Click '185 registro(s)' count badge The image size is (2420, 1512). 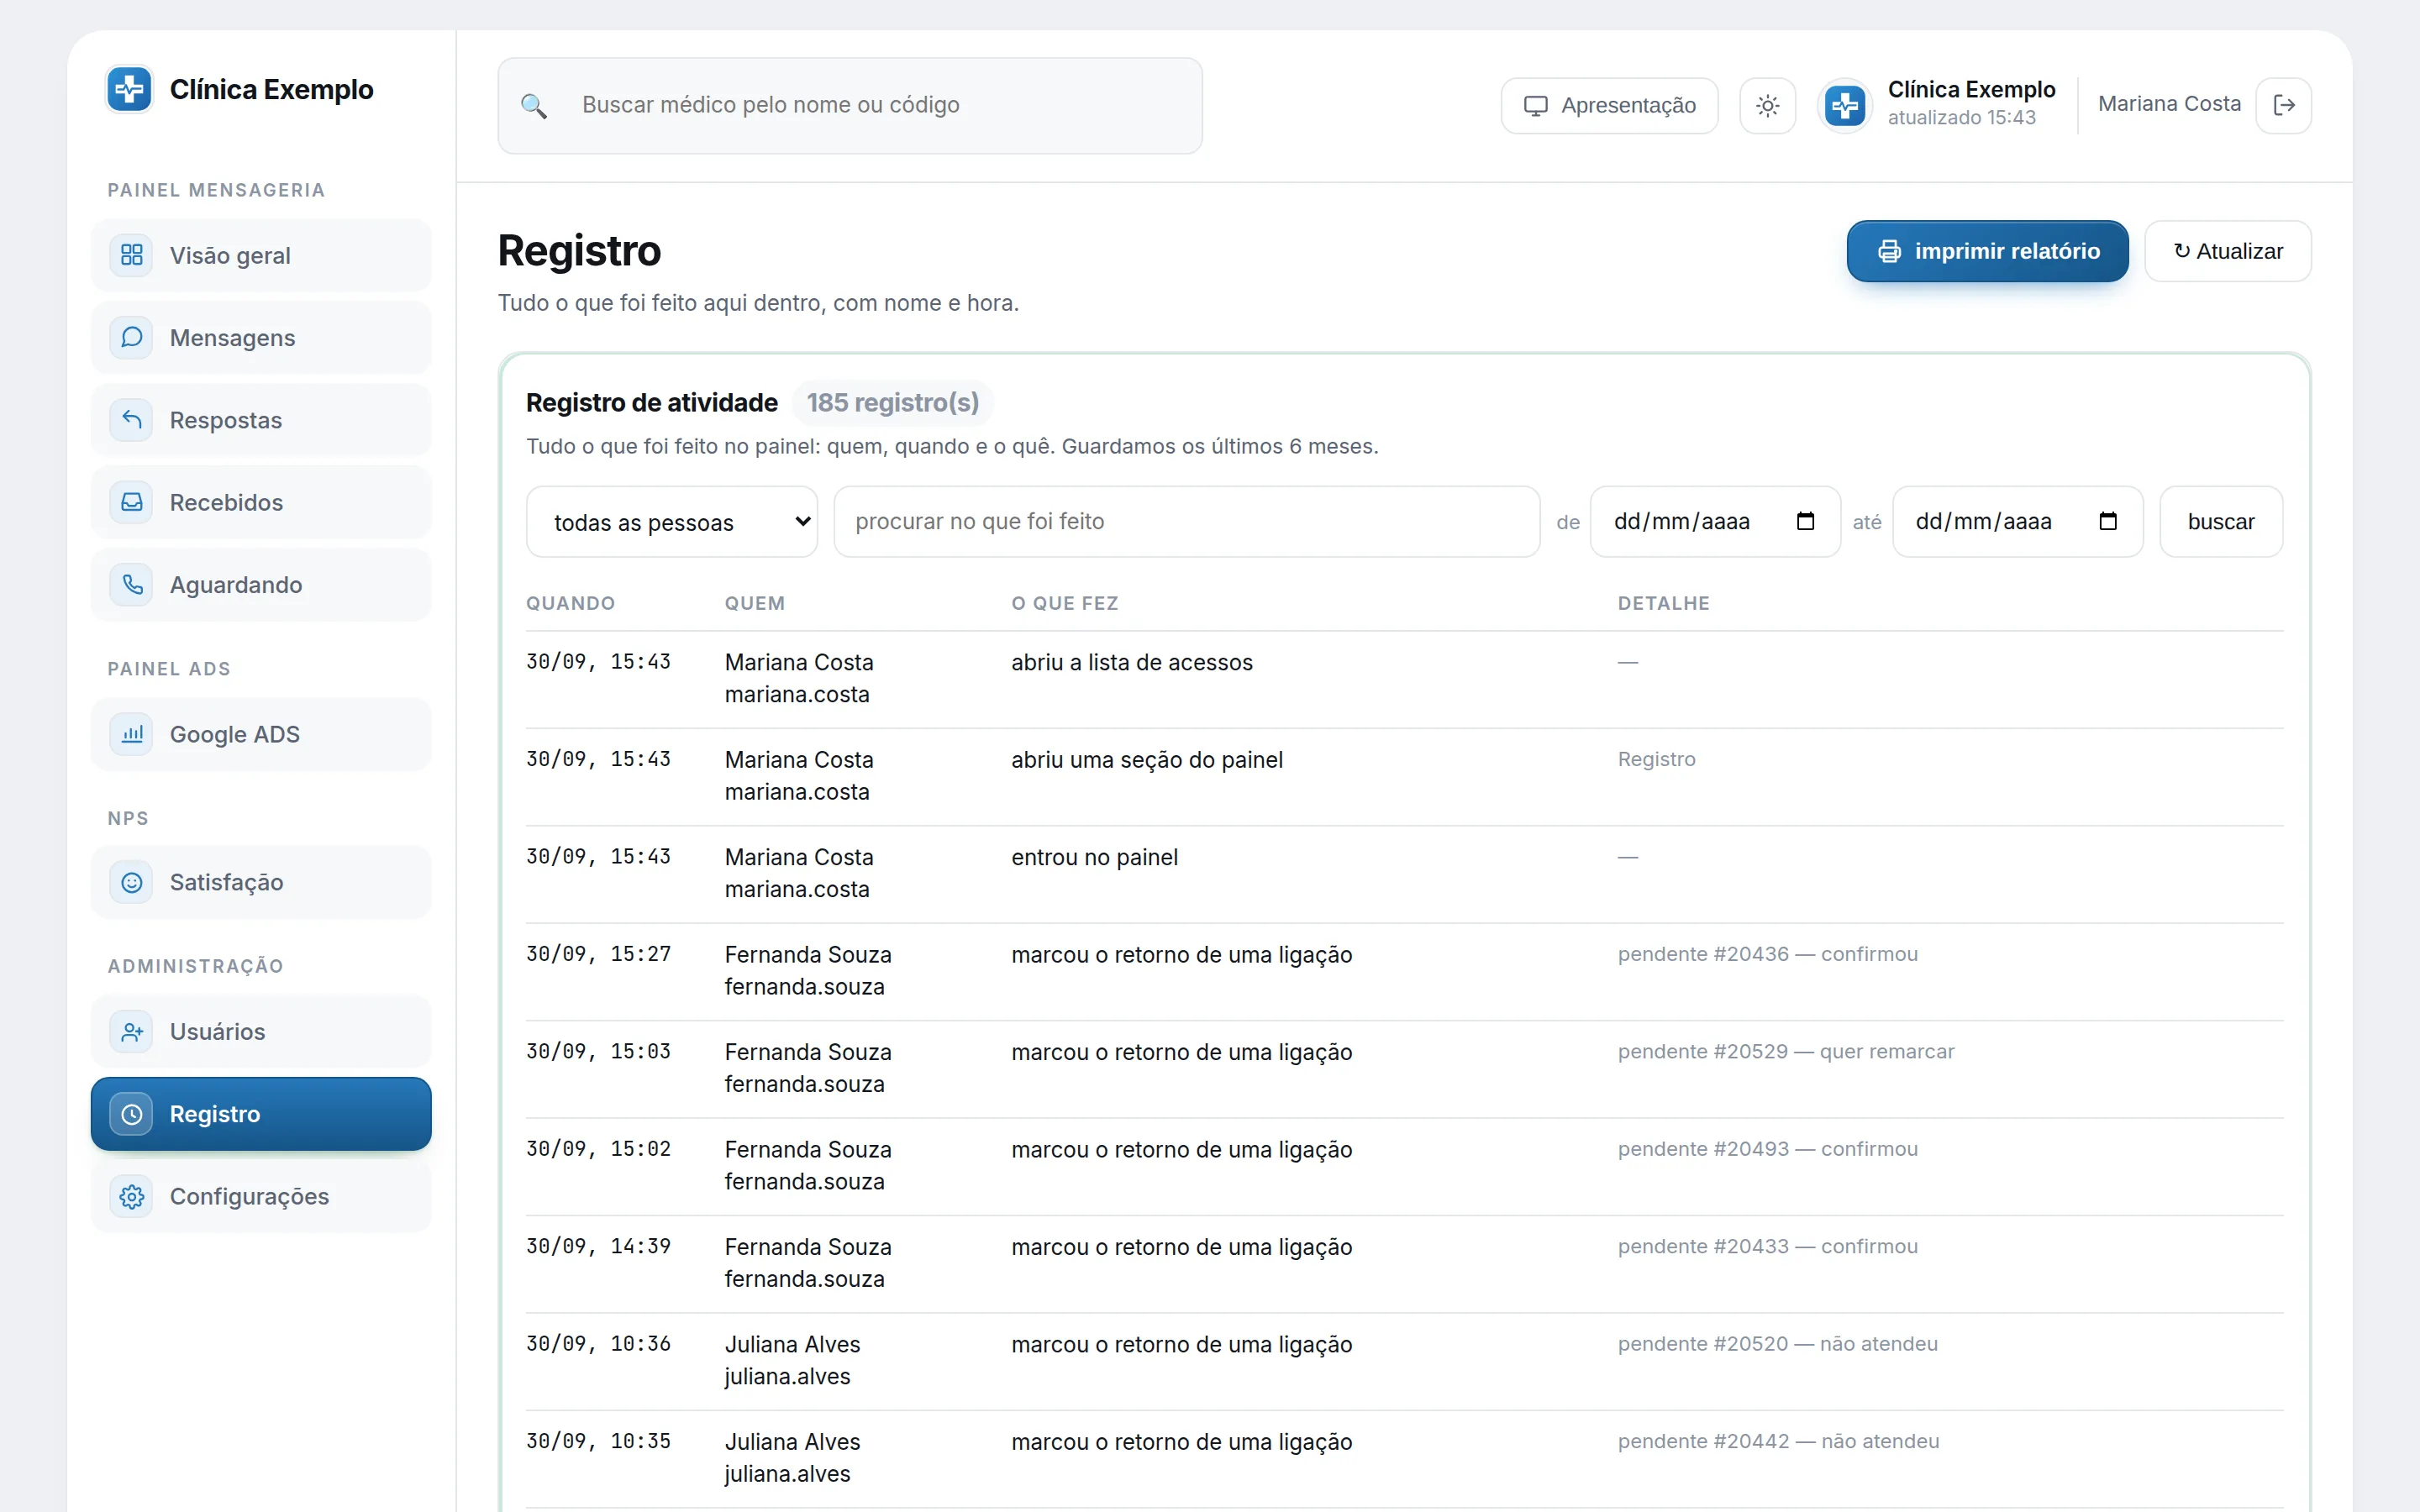892,402
